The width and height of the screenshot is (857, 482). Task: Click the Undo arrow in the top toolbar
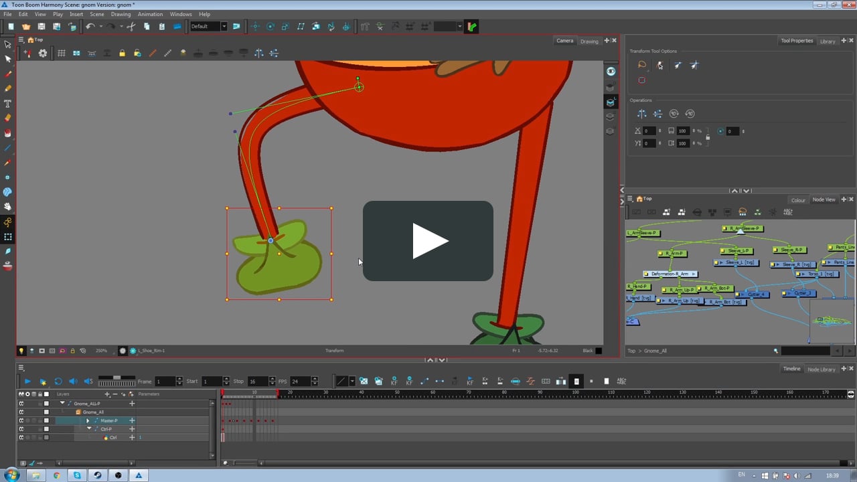(90, 27)
